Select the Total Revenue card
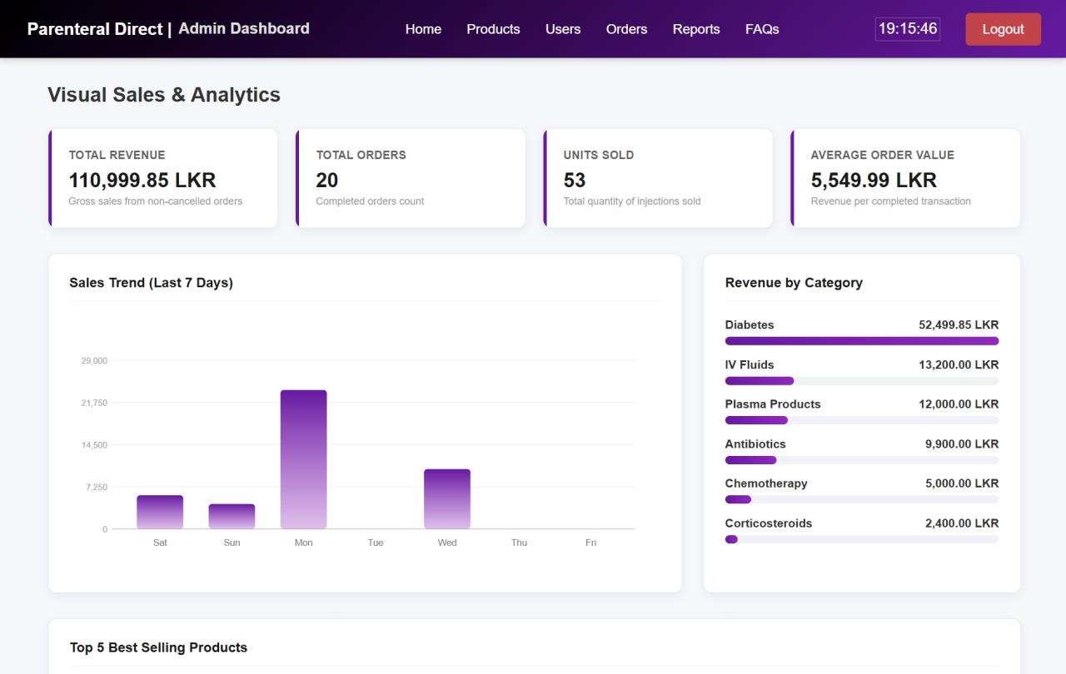 pos(163,178)
